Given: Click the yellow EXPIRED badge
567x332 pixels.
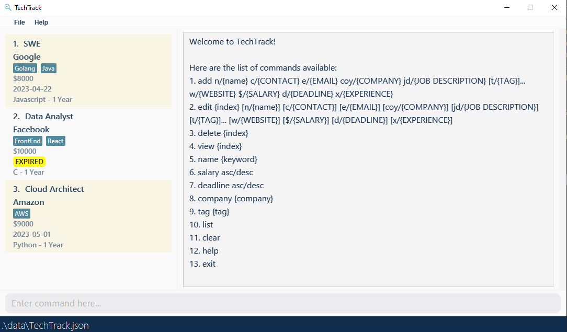Looking at the screenshot, I should pyautogui.click(x=29, y=162).
